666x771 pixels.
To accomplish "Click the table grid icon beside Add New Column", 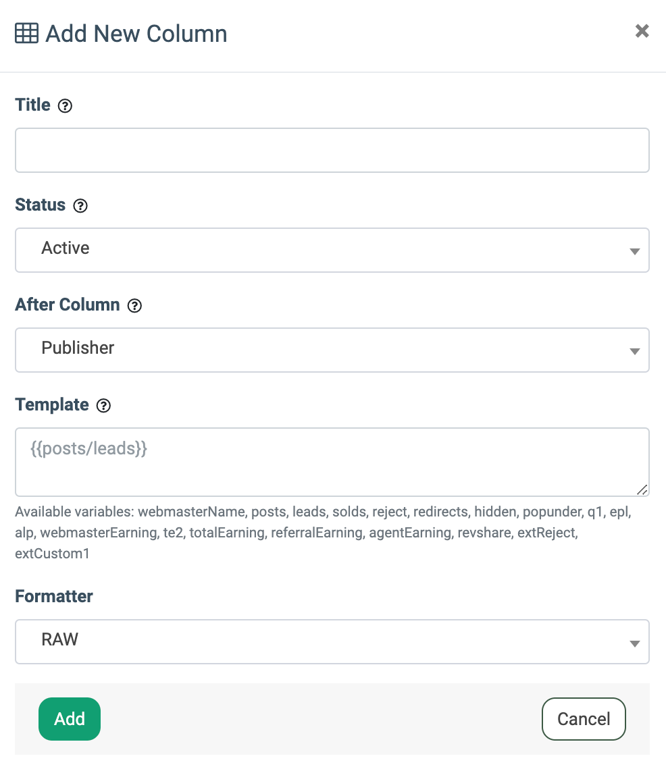I will coord(26,32).
